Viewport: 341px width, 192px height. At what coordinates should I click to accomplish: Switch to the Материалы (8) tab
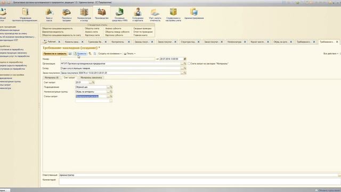tap(52, 77)
